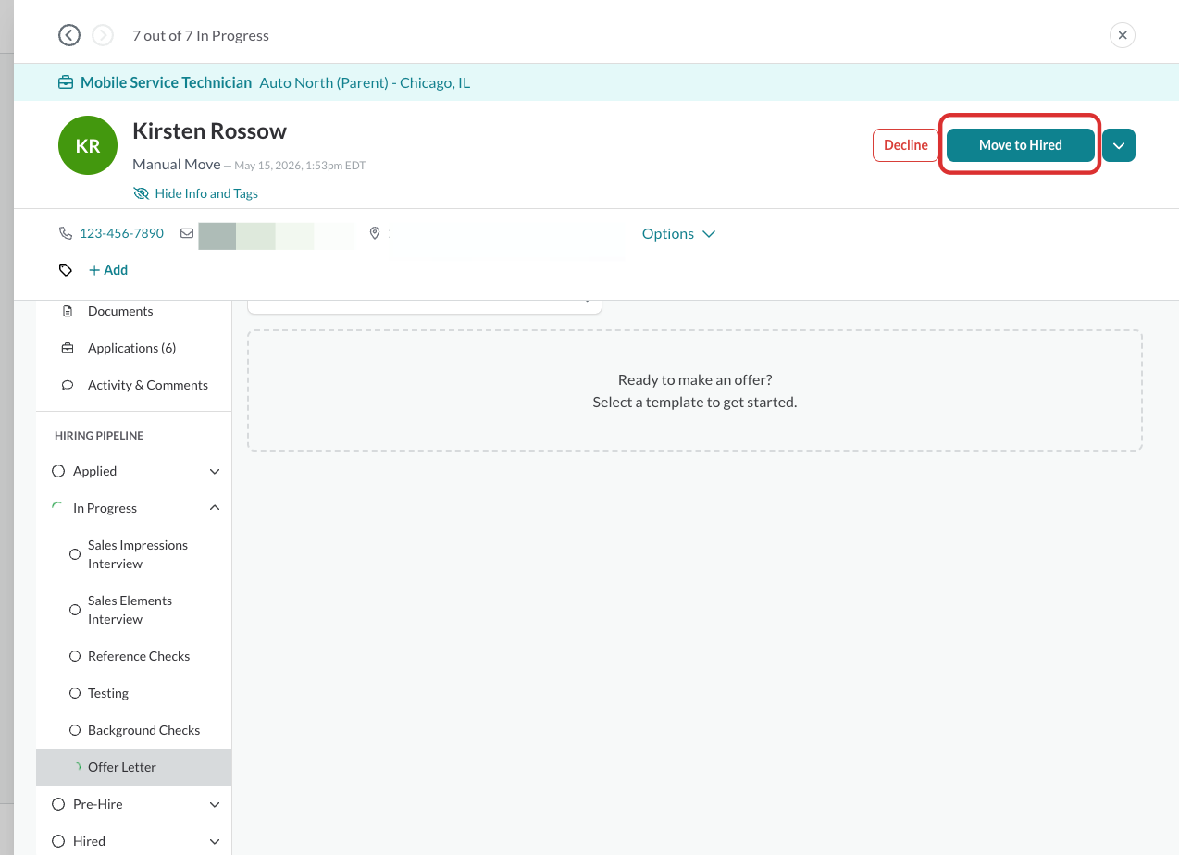Go to the previous candidate arrow
The height and width of the screenshot is (855, 1179).
(x=69, y=35)
